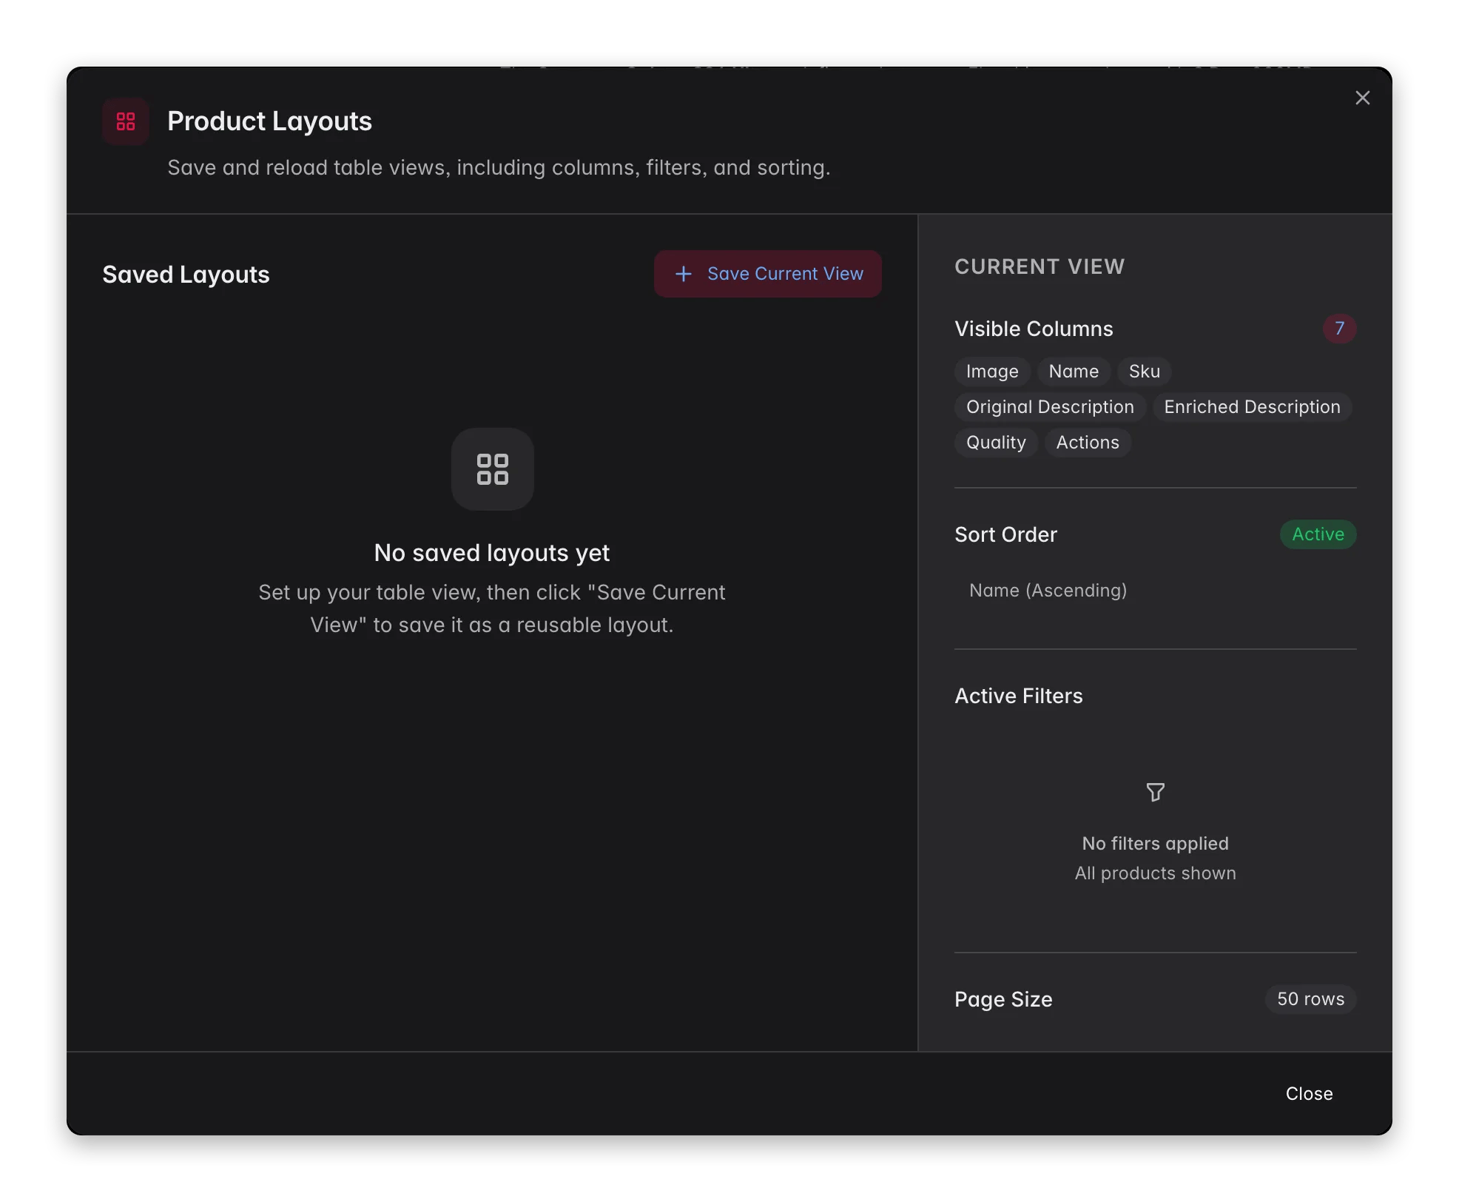This screenshot has width=1459, height=1202.
Task: Click the Page Size label
Action: pos(1003,999)
